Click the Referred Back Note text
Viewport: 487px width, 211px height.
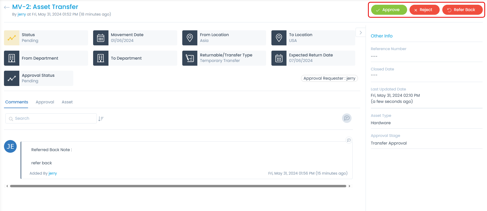coord(52,150)
